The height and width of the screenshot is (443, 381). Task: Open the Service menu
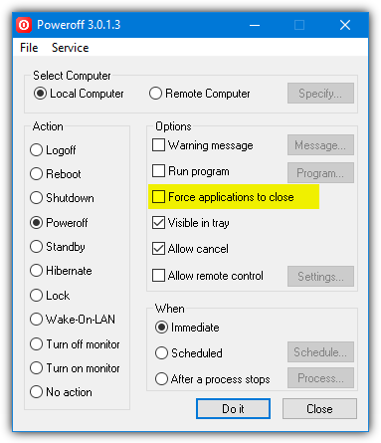tap(70, 48)
